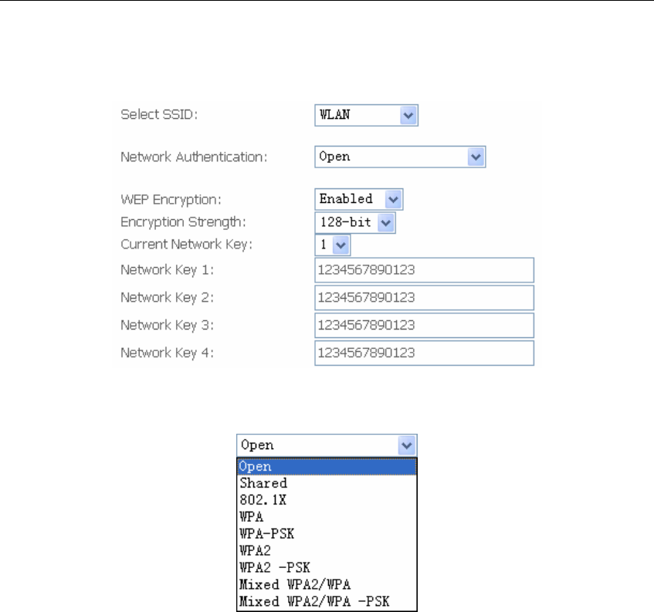Open the WEP Encryption dropdown set to Enabled
The width and height of the screenshot is (654, 612).
click(x=359, y=199)
